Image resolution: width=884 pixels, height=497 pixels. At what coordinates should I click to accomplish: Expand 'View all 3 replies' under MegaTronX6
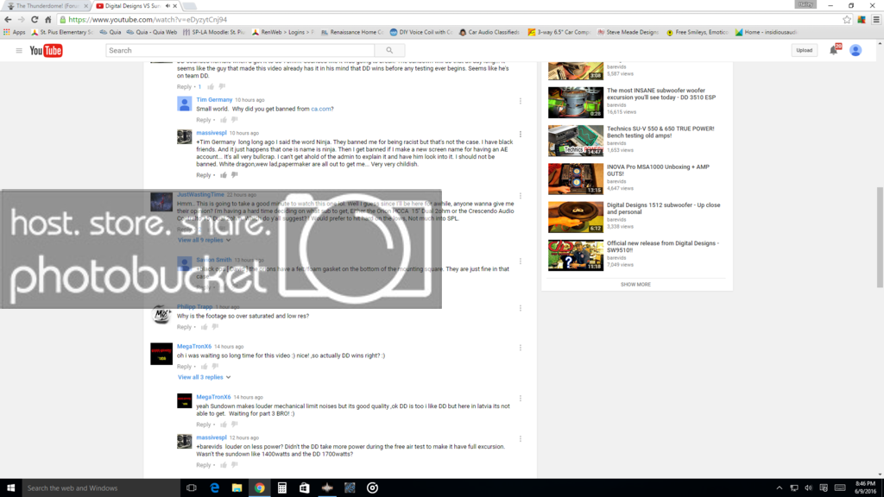(204, 377)
